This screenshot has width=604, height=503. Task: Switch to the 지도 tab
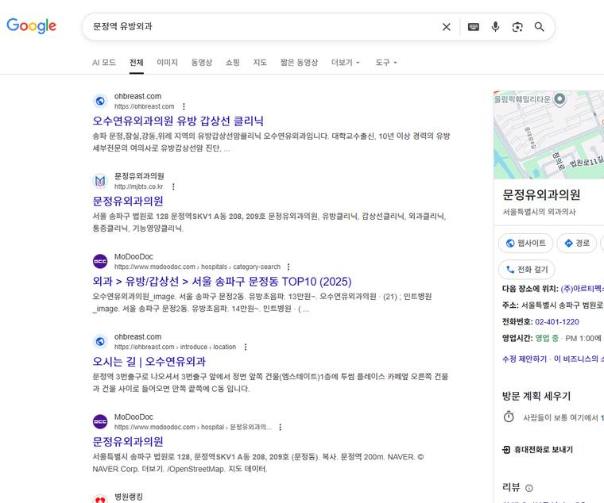point(260,63)
